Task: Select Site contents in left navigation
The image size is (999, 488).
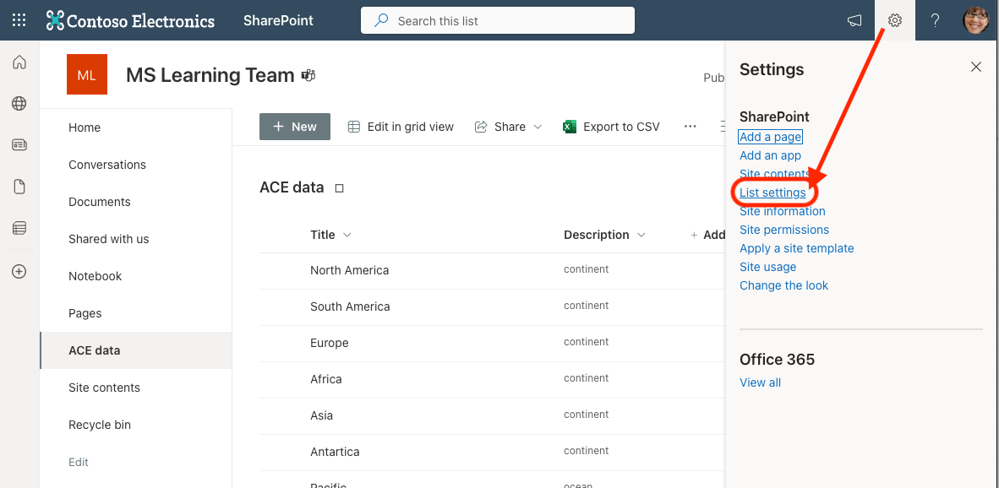Action: click(104, 388)
